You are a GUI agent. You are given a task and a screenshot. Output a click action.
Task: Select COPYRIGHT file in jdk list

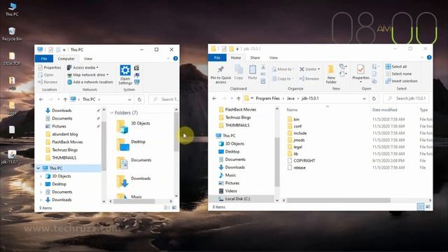coord(301,160)
